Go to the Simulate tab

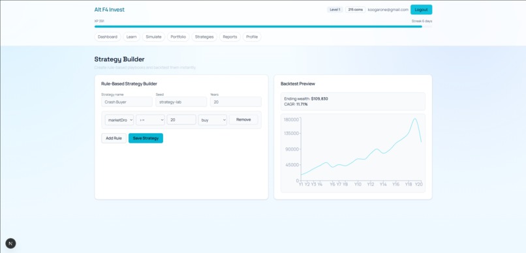click(153, 37)
